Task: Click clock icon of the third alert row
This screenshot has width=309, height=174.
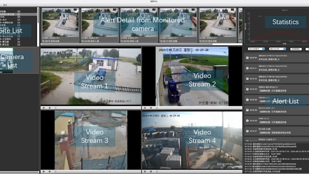Action: pos(247,79)
